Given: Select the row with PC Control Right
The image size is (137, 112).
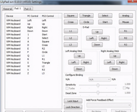Looking at the screenshot, I should point(33,27).
